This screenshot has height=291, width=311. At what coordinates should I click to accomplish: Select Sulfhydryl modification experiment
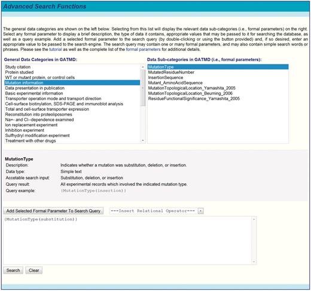click(x=72, y=135)
